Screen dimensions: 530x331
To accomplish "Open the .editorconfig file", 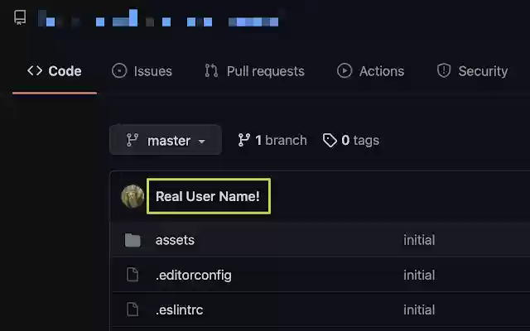I will pos(194,276).
